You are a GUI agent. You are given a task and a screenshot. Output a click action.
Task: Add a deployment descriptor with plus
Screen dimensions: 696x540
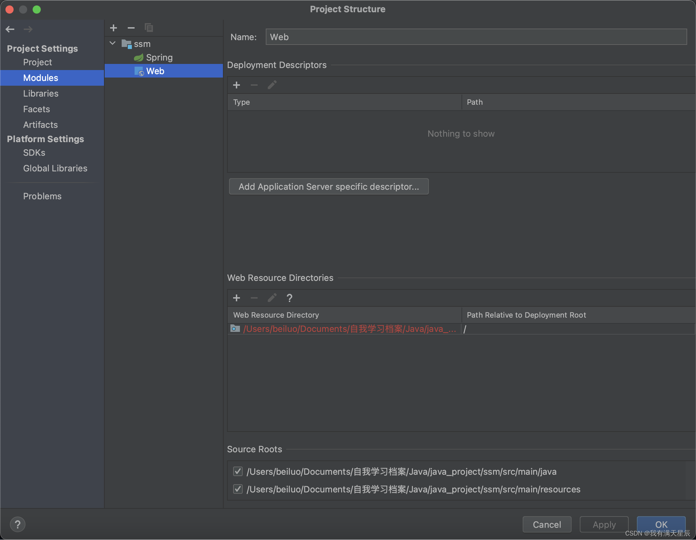[237, 85]
